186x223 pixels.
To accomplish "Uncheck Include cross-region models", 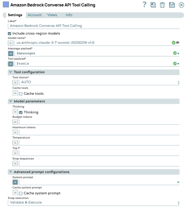I will (x=9, y=33).
